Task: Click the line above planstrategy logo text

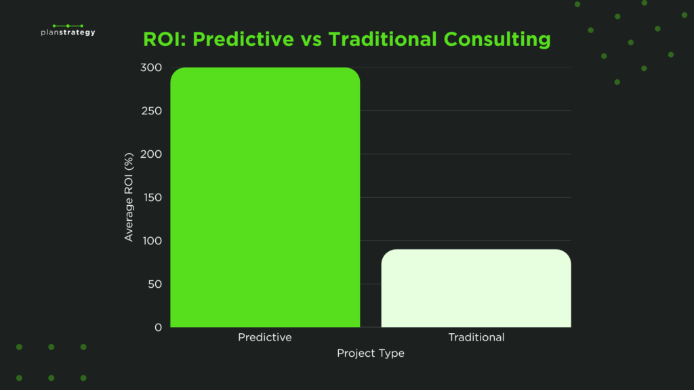Action: click(x=68, y=26)
